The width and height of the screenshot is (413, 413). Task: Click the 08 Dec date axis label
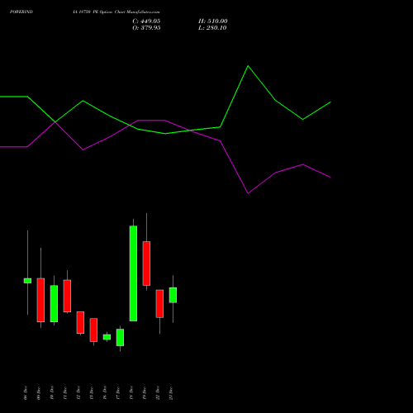26,393
